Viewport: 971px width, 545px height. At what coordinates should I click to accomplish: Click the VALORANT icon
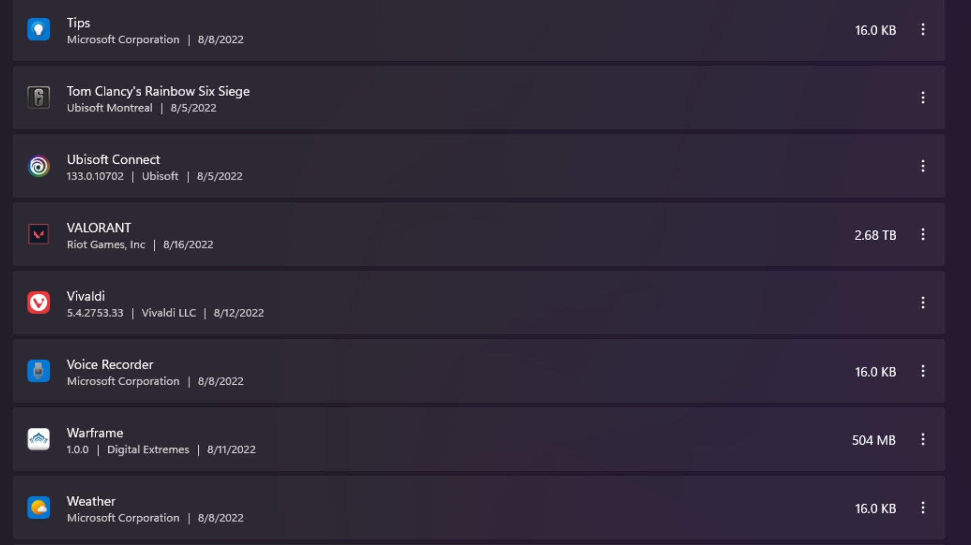point(38,234)
